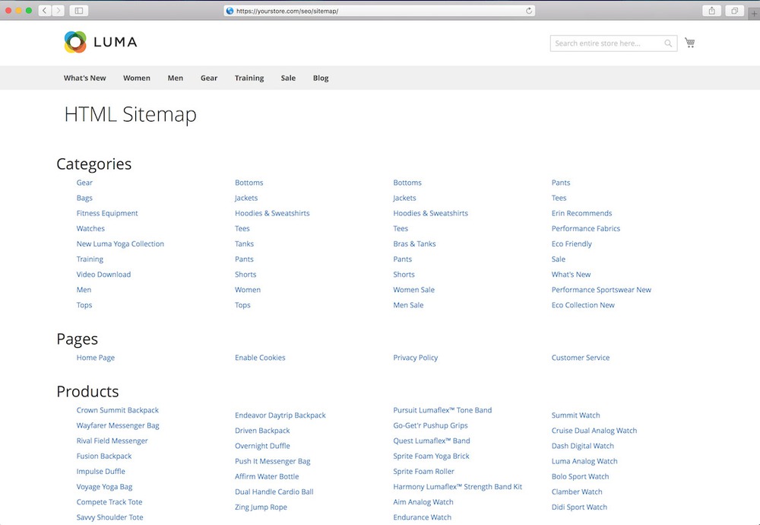Open the Blog menu item
The height and width of the screenshot is (525, 760).
[320, 78]
